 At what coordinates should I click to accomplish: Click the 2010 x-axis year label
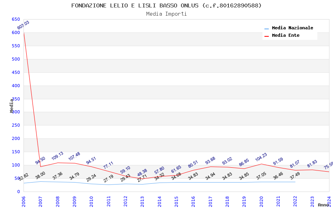coord(92,202)
